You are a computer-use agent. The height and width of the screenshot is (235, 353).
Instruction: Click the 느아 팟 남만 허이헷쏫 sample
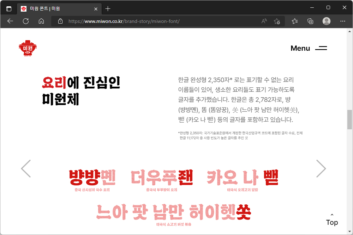(x=174, y=212)
